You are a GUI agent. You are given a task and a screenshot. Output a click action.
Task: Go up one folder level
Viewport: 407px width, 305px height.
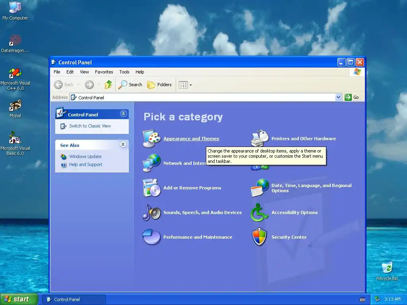click(x=109, y=85)
